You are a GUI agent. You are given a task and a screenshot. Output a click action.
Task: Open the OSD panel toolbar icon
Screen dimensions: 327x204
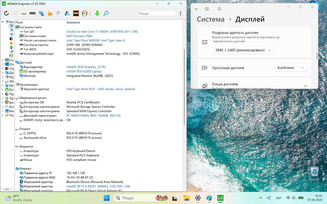pyautogui.click(x=76, y=13)
